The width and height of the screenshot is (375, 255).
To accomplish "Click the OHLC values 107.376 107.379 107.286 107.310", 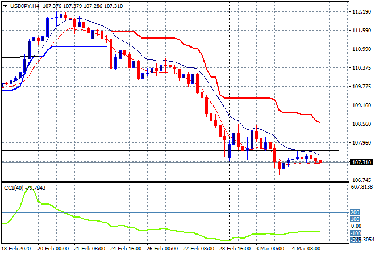I will click(x=83, y=6).
